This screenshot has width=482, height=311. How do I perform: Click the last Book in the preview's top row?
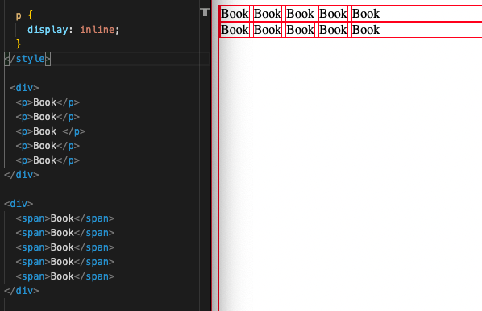coord(366,14)
